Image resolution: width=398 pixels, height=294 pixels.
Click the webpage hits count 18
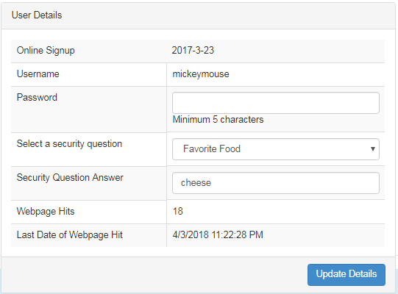click(178, 211)
